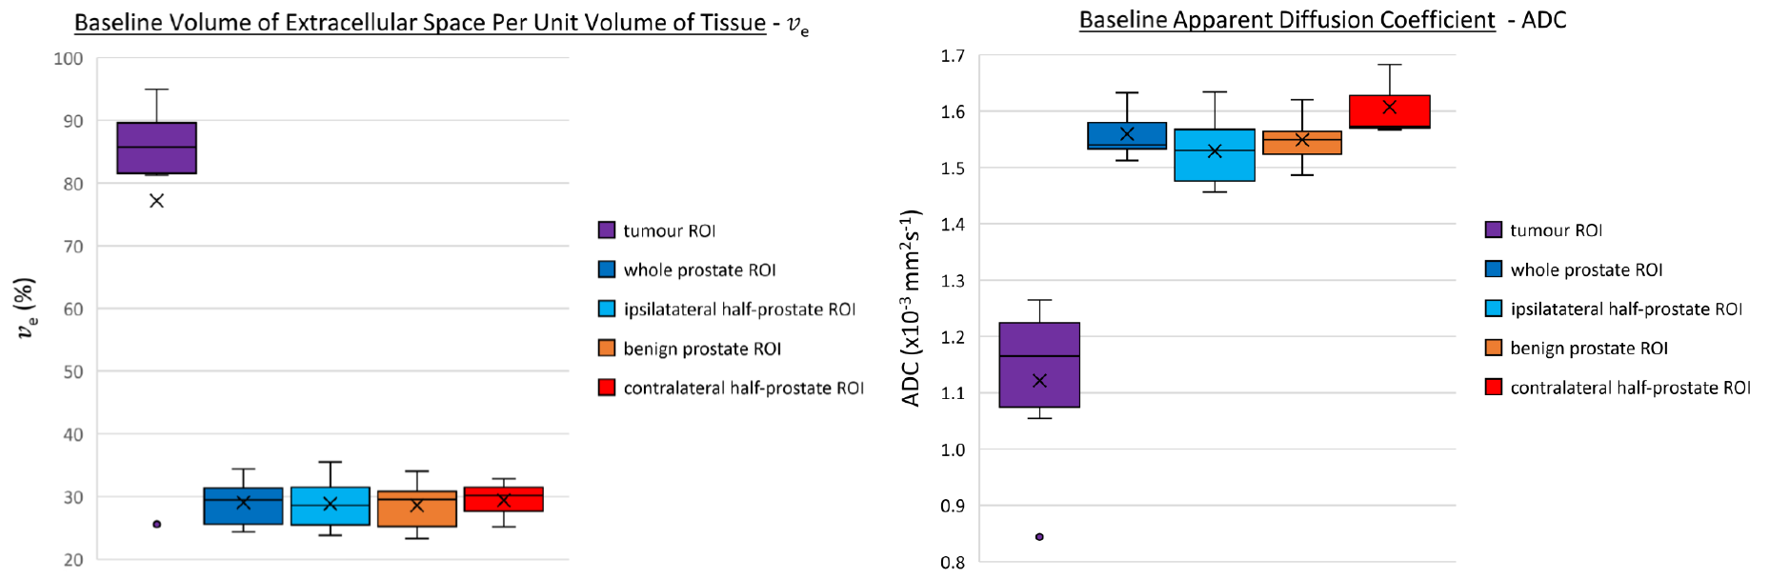Viewport: 1769px width, 579px height.
Task: Click the benign prostate ROI label in the ADC legend
Action: tap(1589, 349)
